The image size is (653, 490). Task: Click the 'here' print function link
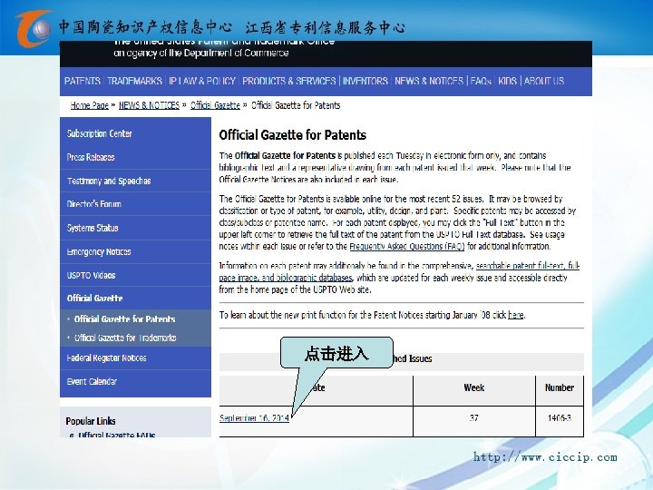tap(515, 315)
